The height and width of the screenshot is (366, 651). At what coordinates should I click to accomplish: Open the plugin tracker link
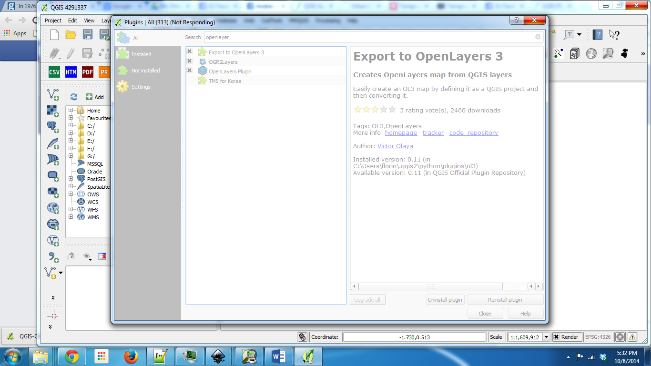(x=433, y=133)
